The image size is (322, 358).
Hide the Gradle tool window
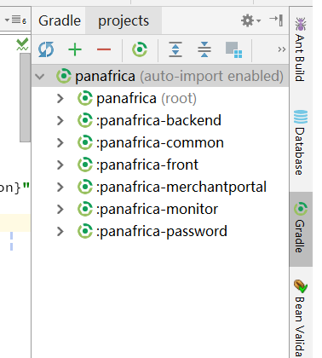pos(276,20)
